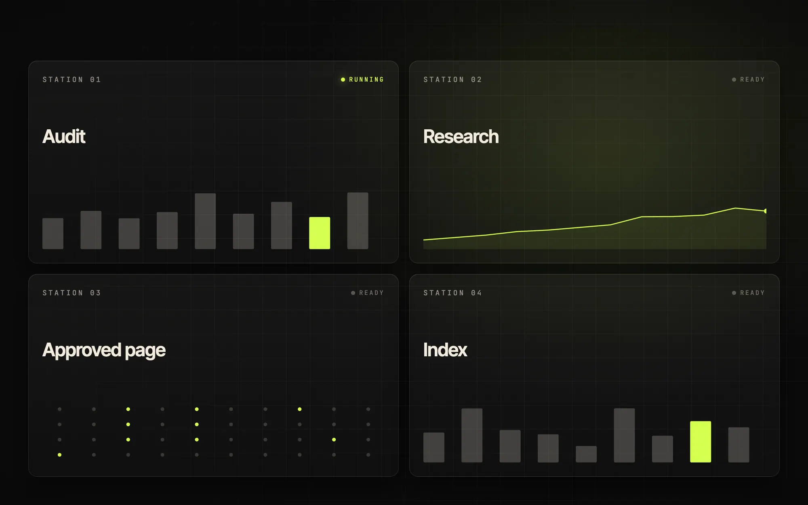
Task: Click the READY status on Station 03
Action: [x=368, y=293]
